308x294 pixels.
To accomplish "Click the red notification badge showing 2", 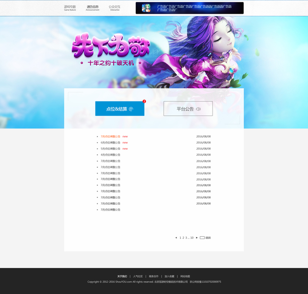I will tap(144, 101).
